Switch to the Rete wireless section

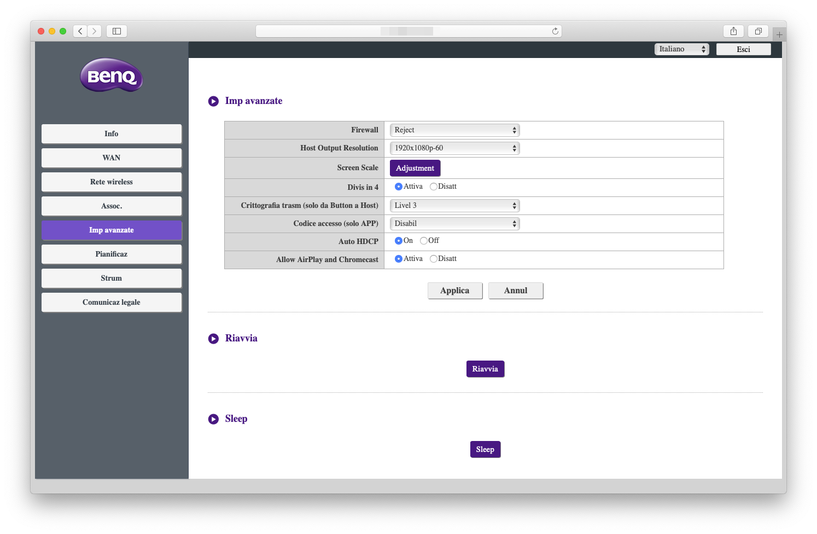111,182
